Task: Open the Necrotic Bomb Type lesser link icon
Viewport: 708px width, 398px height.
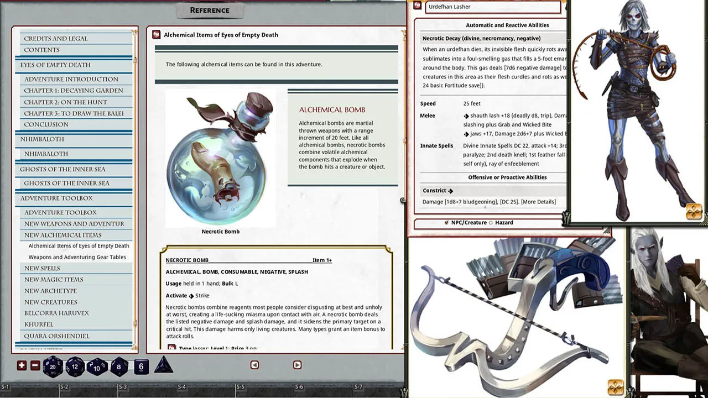Action: tap(171, 348)
